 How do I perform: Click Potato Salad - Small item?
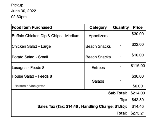click(30, 57)
